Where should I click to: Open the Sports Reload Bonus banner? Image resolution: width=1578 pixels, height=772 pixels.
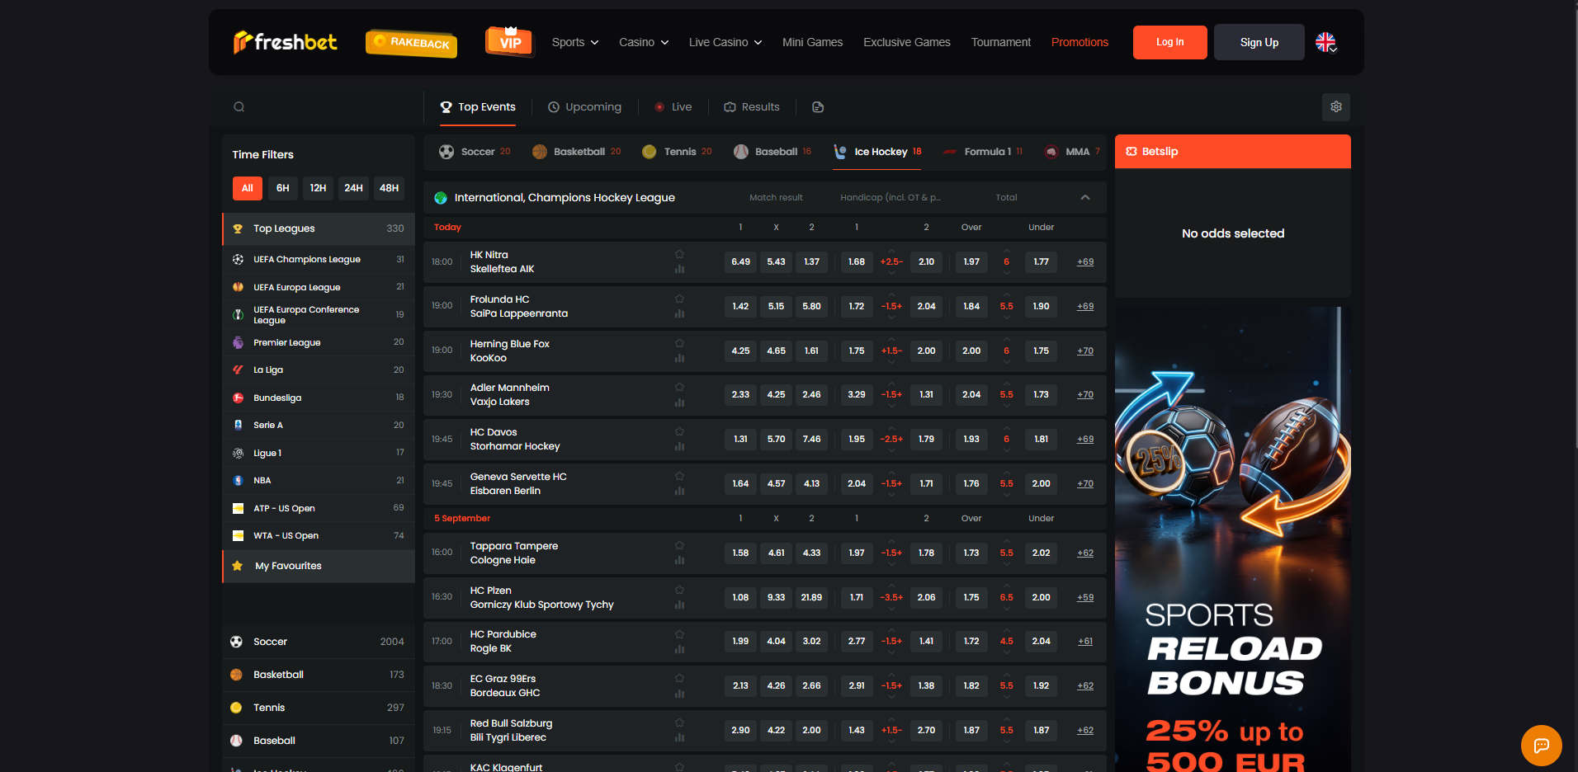pos(1233,539)
